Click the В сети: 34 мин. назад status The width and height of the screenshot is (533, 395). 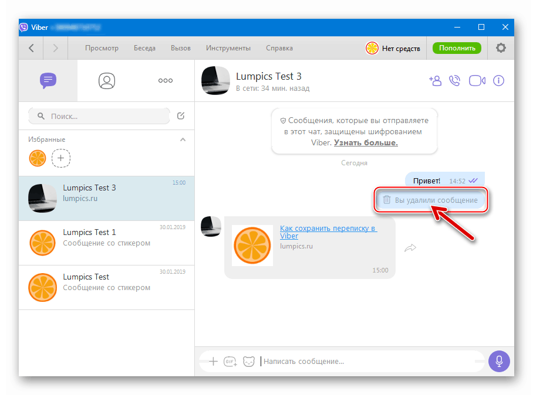(x=272, y=88)
